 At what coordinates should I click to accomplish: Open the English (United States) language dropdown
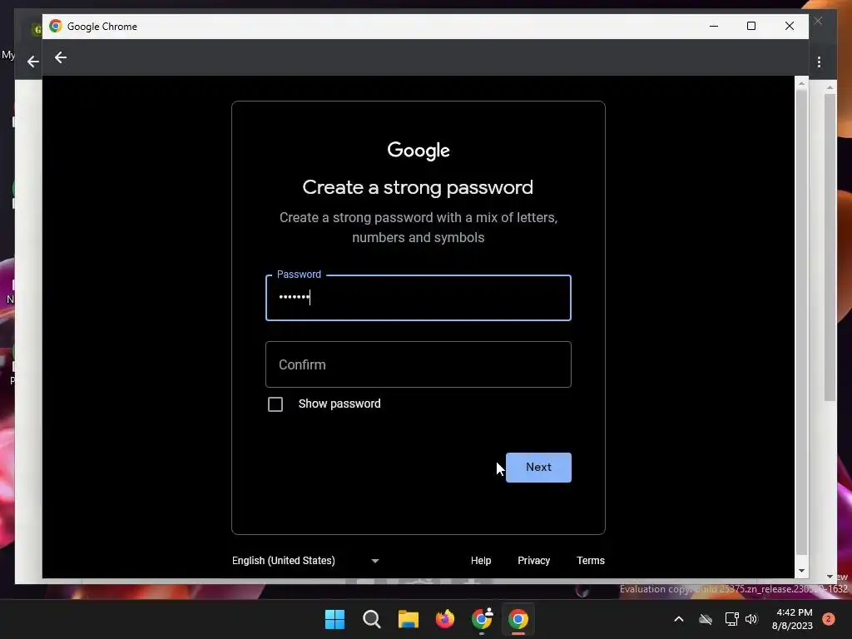(305, 561)
